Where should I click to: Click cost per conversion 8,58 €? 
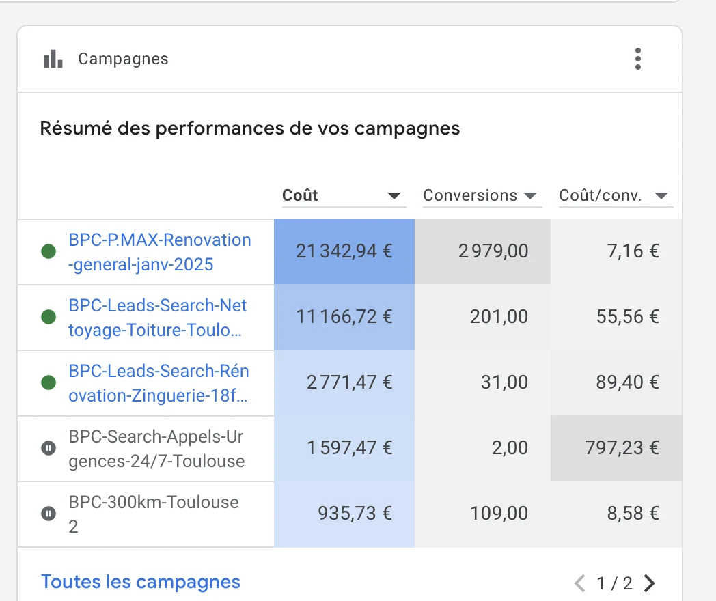pos(633,514)
